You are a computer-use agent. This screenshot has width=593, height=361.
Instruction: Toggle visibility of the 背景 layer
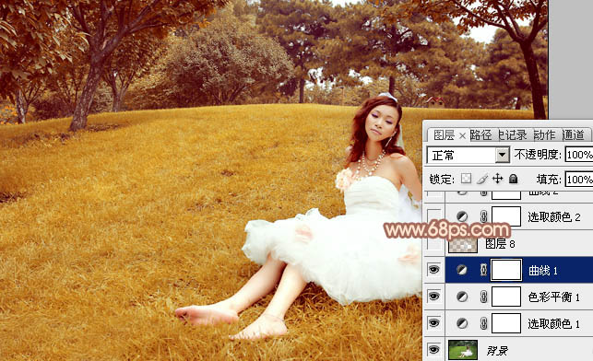[x=433, y=350]
